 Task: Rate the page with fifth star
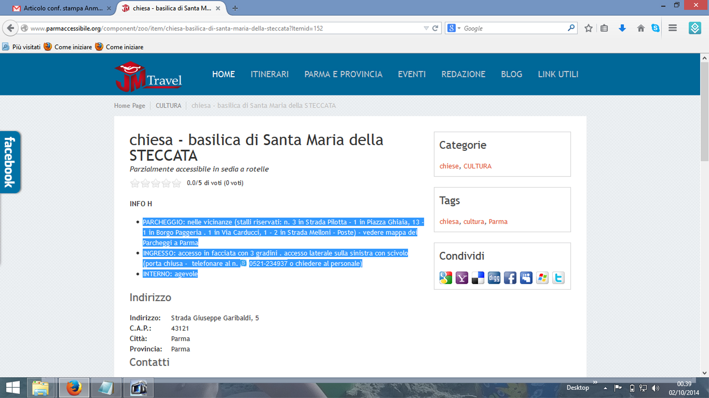[177, 183]
